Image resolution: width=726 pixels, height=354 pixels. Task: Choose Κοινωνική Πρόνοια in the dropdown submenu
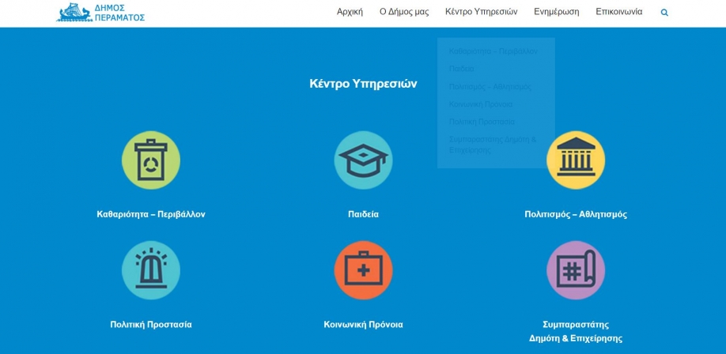[x=480, y=104]
